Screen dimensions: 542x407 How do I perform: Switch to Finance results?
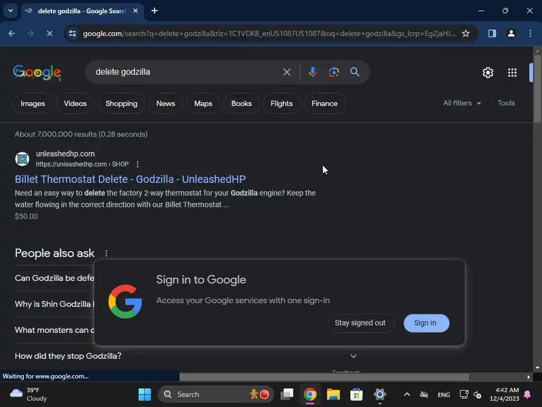324,103
